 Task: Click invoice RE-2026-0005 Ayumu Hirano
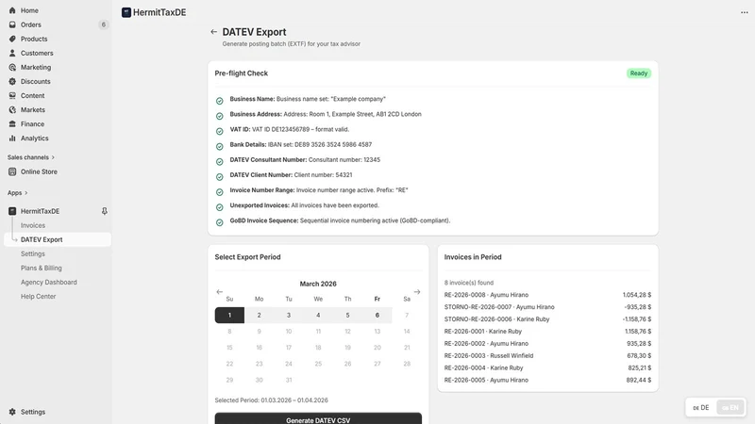point(486,380)
